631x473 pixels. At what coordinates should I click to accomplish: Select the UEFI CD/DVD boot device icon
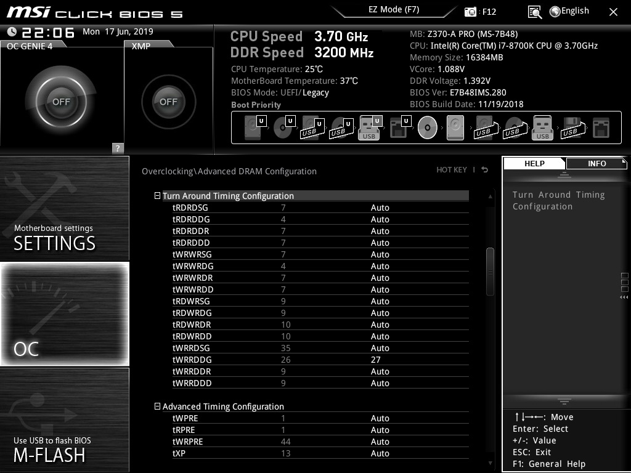pos(284,127)
